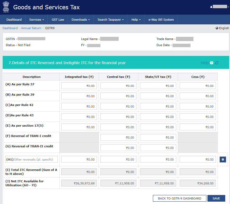Viewport: 230px width, 204px height.
Task: Expand the Search Taxpayer dropdown
Action: pos(110,20)
